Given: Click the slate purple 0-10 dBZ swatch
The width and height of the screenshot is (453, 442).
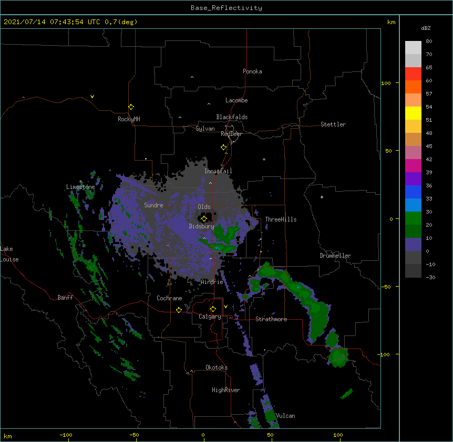Looking at the screenshot, I should click(x=413, y=245).
